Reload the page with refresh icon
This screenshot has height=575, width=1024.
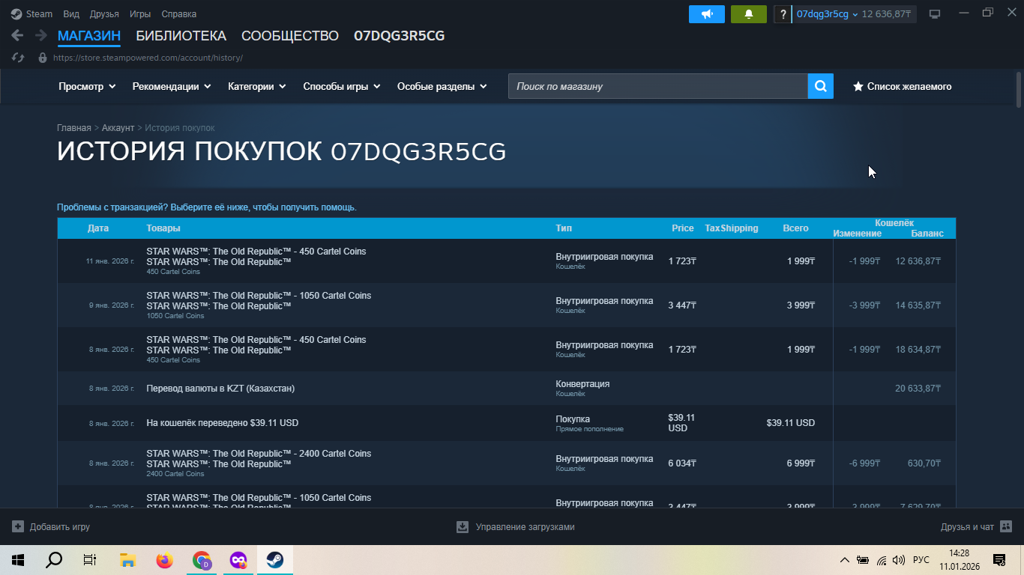click(18, 58)
